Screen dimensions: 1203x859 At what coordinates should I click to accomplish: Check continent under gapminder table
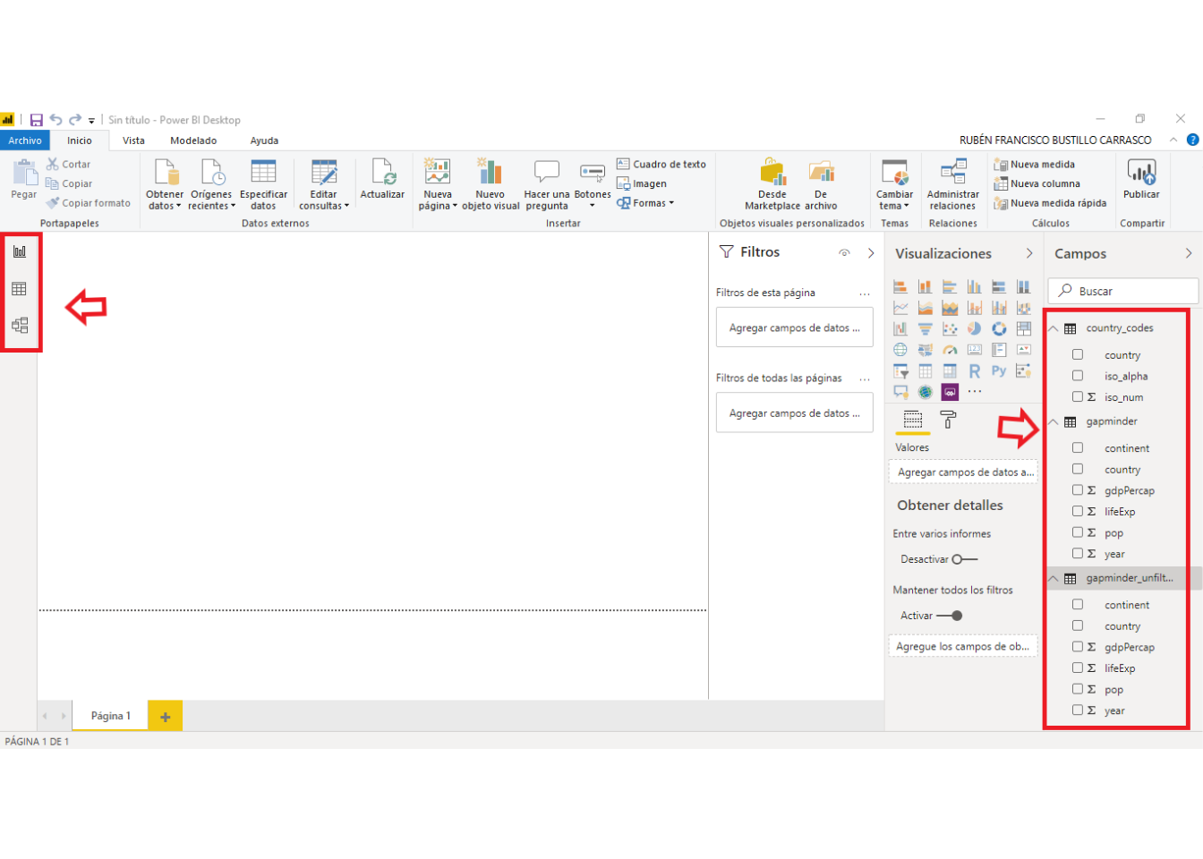(1078, 447)
